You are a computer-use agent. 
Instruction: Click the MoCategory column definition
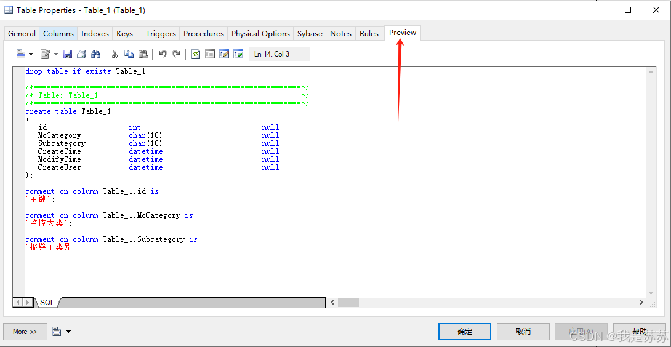coord(160,135)
